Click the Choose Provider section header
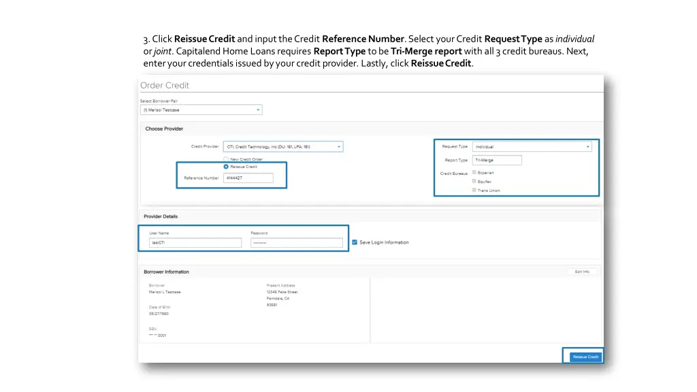697x392 pixels. [163, 128]
